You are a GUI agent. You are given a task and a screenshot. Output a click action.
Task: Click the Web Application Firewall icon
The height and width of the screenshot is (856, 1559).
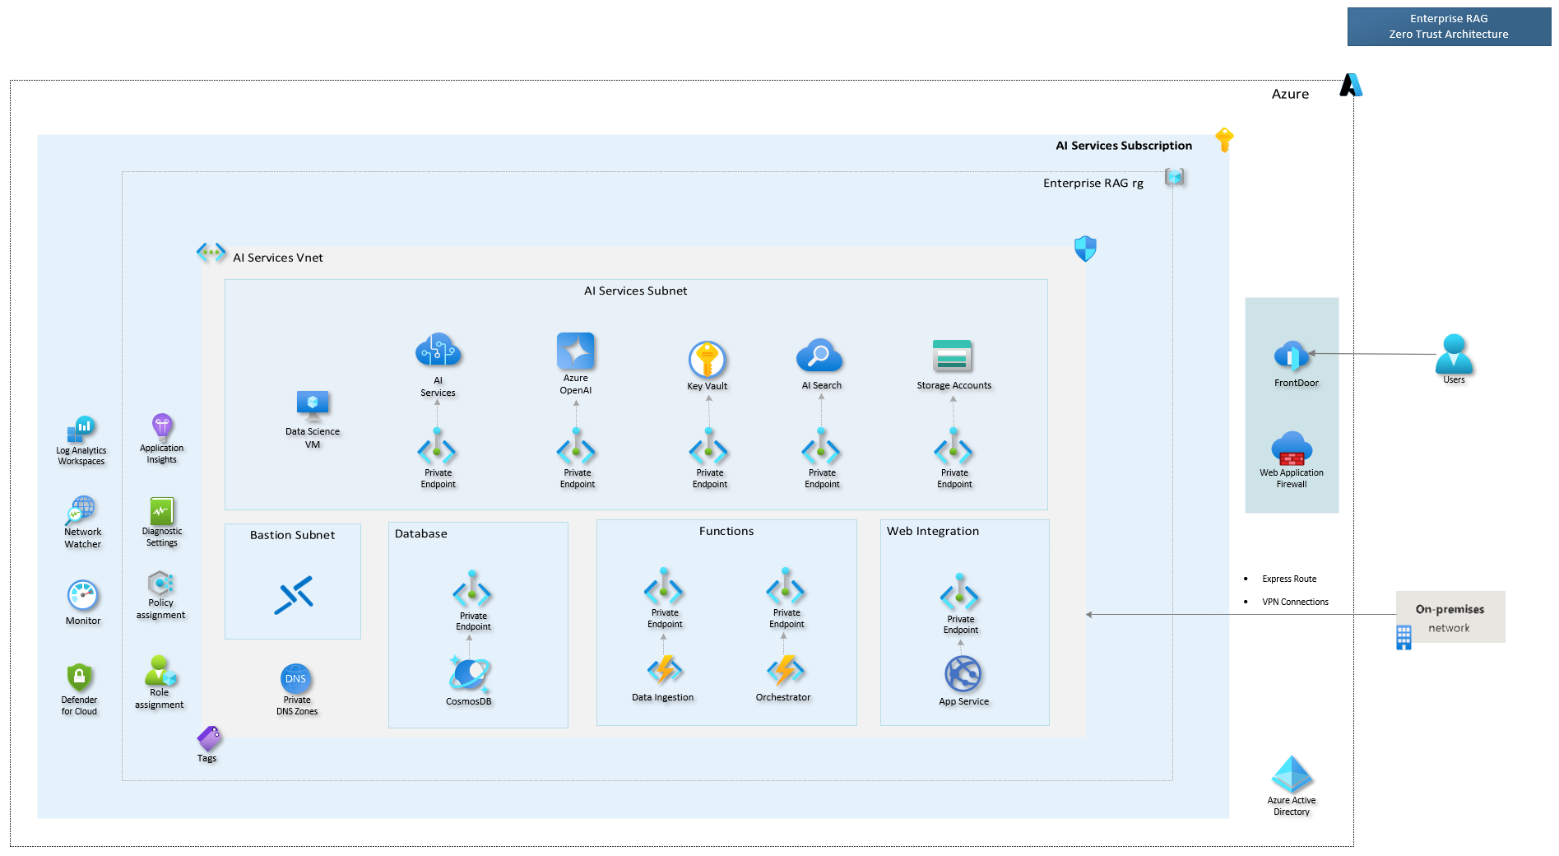coord(1292,449)
